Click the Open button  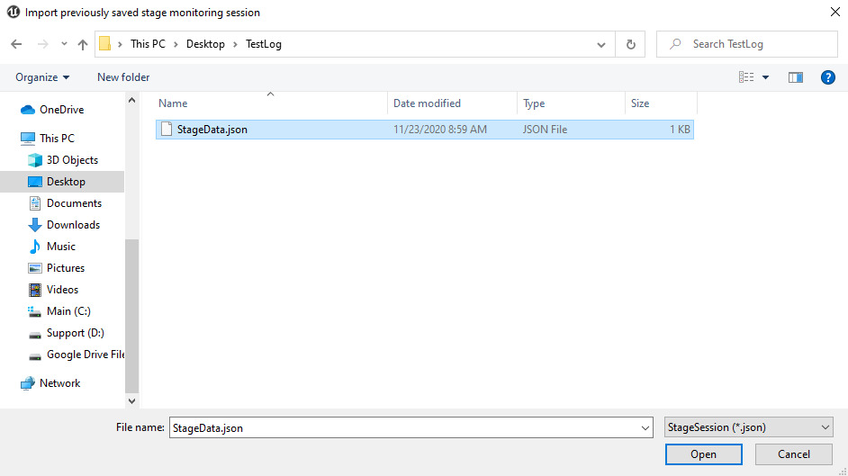point(703,454)
